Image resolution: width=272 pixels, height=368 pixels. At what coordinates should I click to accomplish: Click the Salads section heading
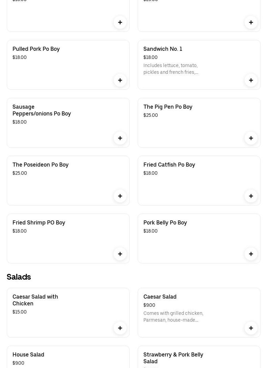(19, 277)
